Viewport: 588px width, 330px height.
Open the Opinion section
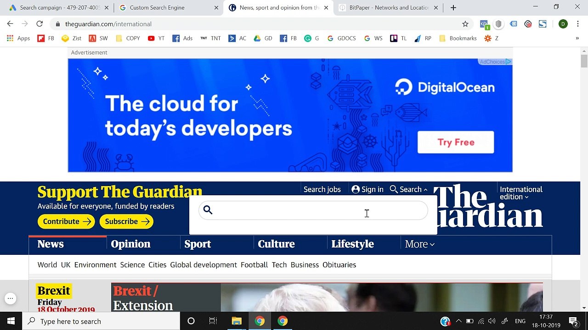[130, 244]
